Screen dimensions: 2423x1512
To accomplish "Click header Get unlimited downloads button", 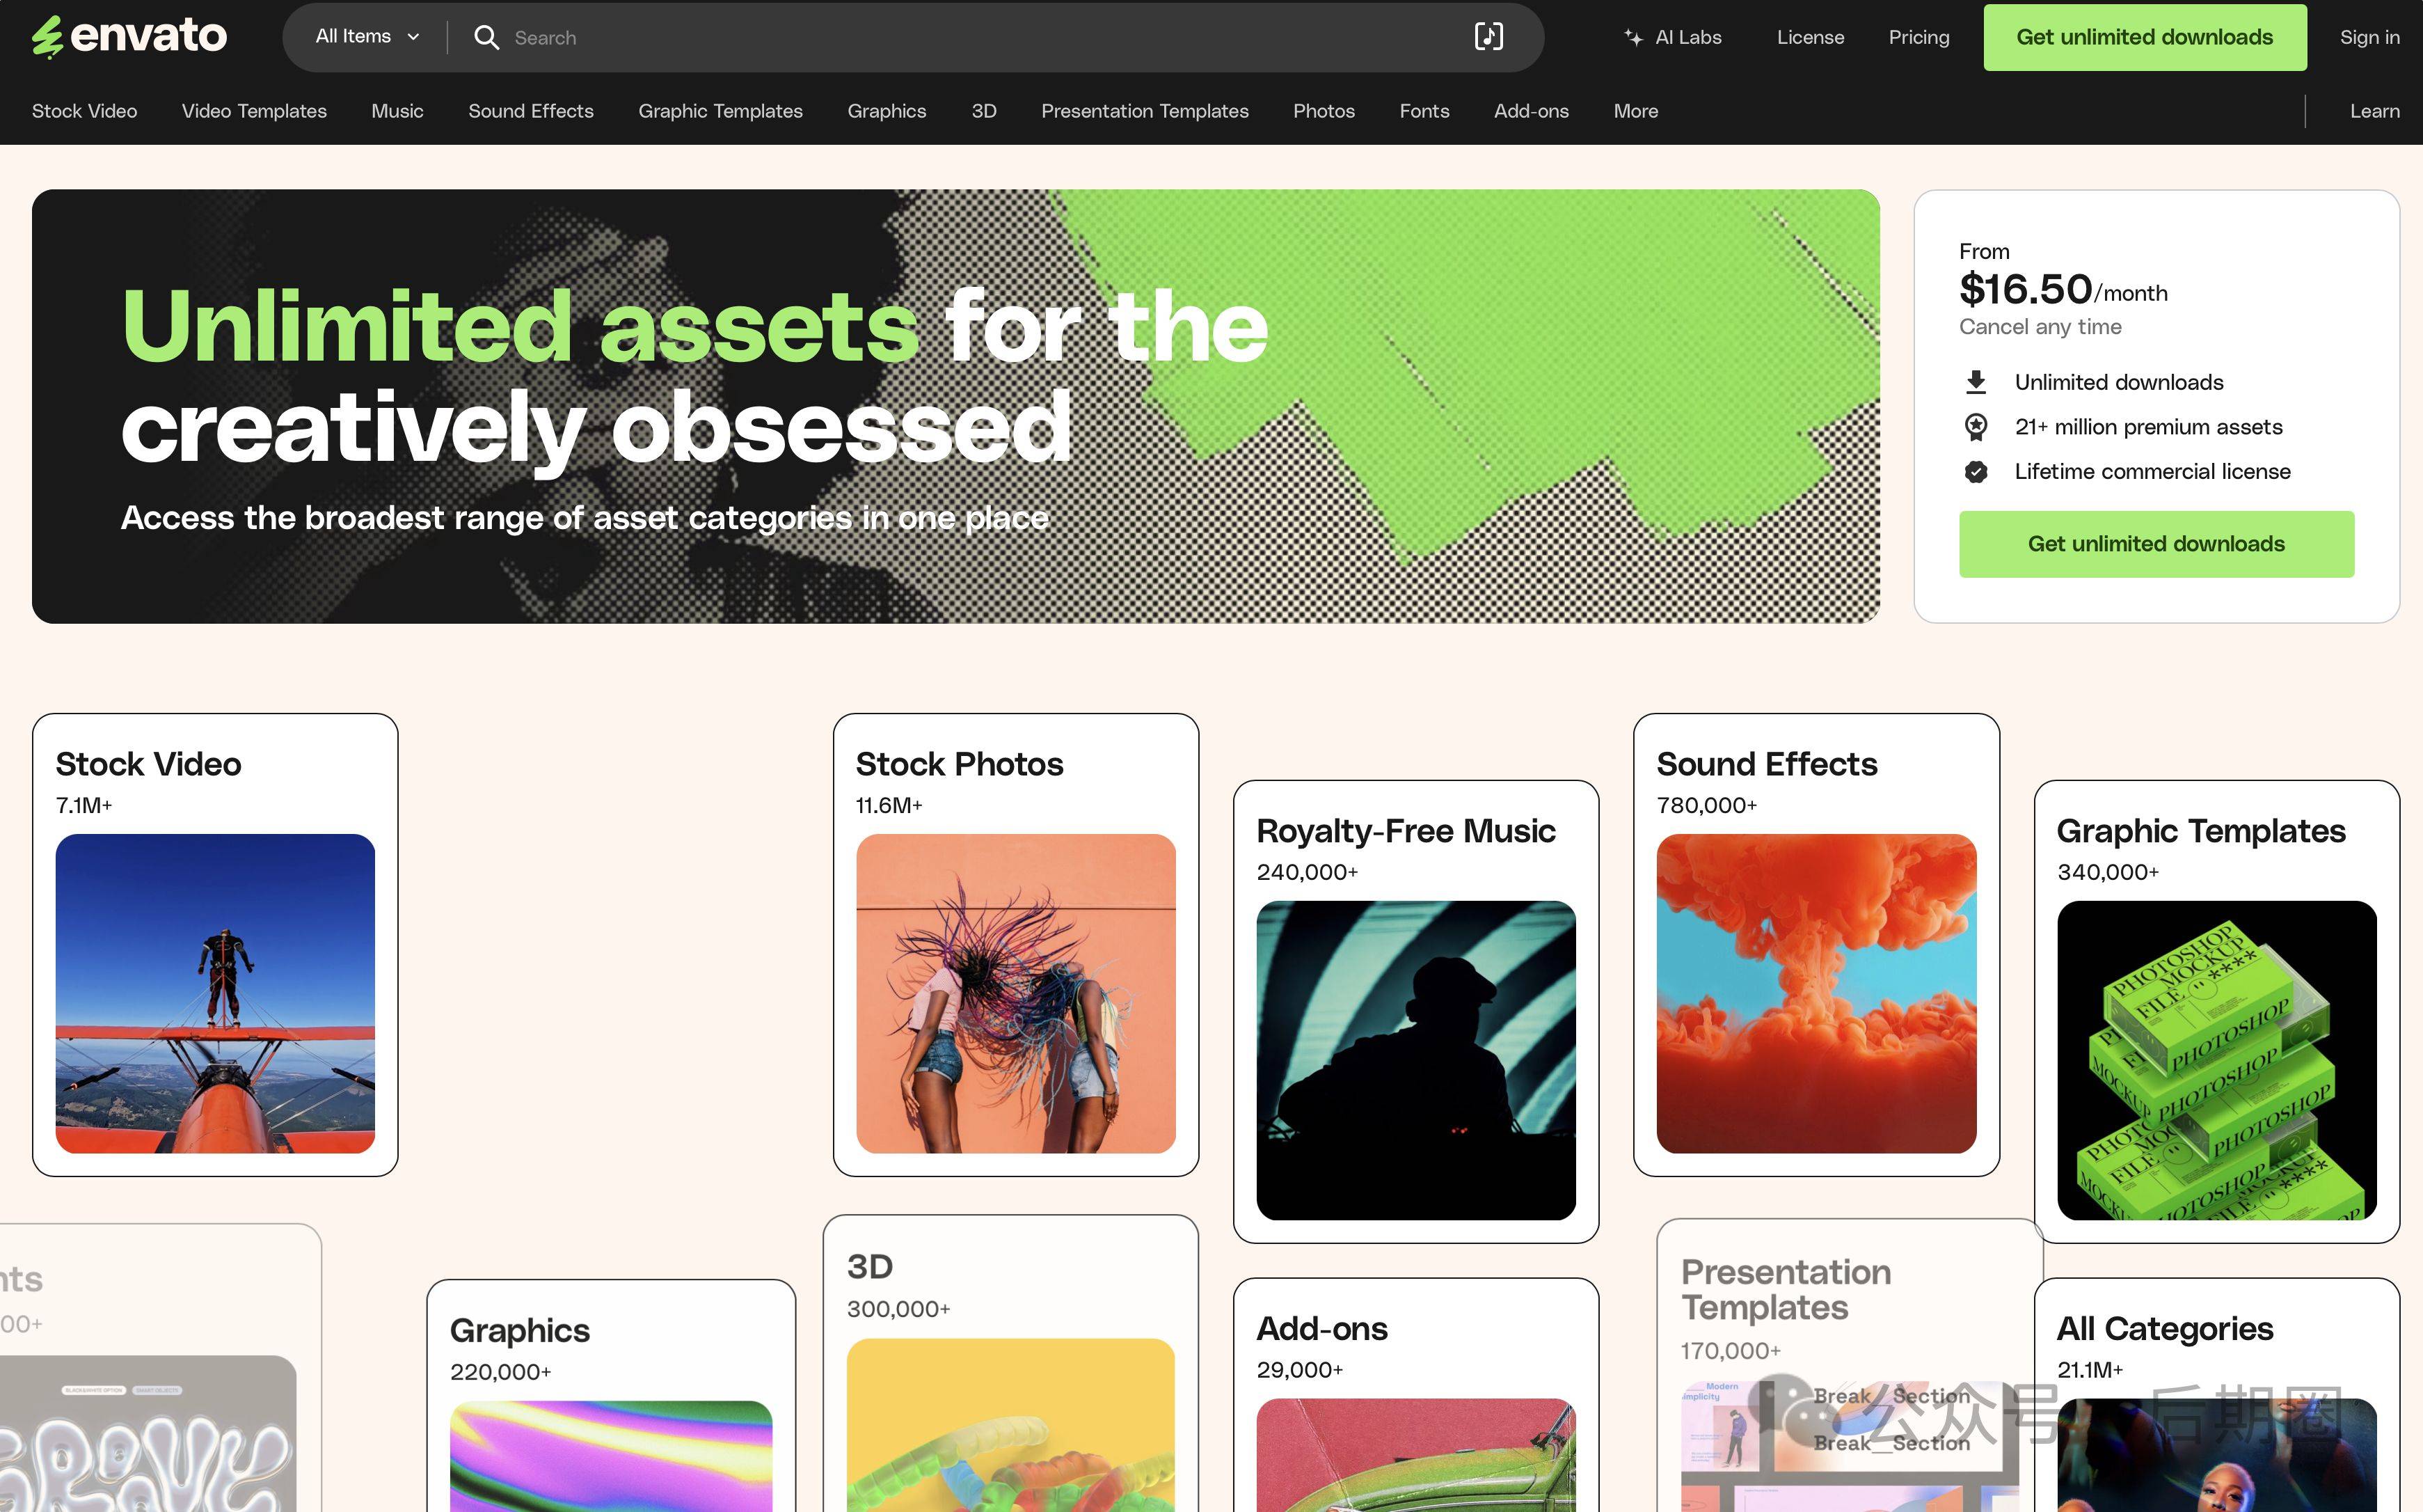I will coord(2144,37).
